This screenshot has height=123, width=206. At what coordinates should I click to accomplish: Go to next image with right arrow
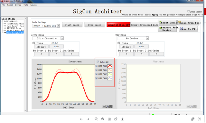pyautogui.click(x=88, y=119)
